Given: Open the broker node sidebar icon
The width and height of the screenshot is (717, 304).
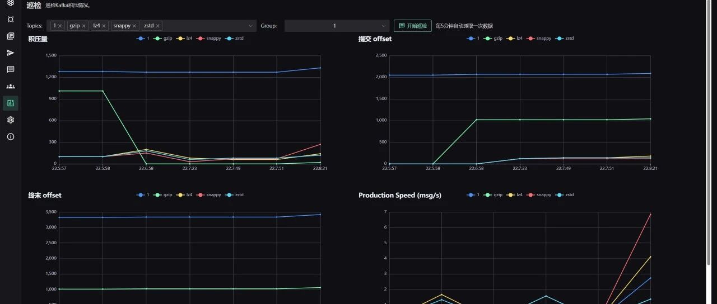Looking at the screenshot, I should [x=11, y=20].
